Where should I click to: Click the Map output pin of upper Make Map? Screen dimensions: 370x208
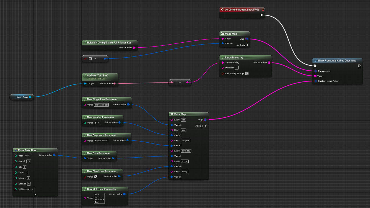[247, 39]
